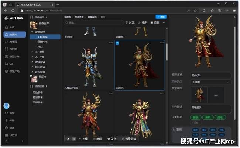Click 发送 send in the selection bar
240x148 pixels.
point(112,139)
